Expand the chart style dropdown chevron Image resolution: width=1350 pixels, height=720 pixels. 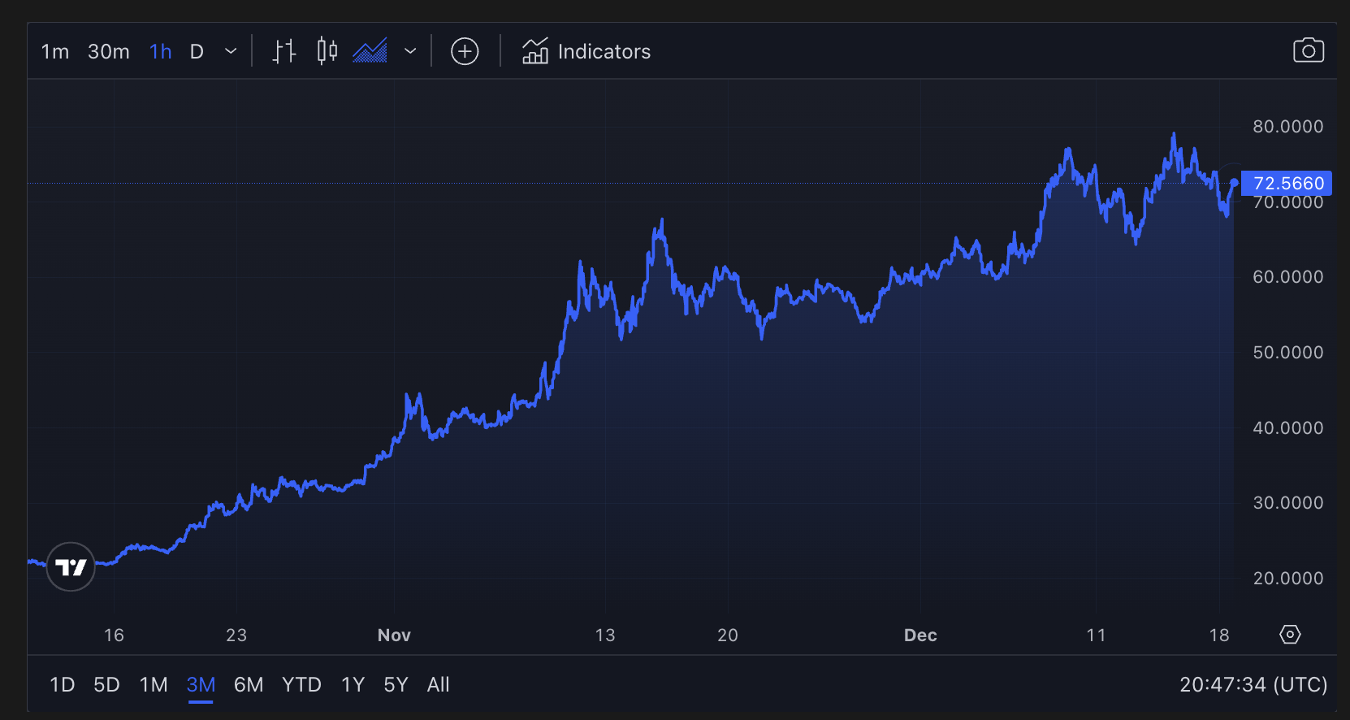click(x=410, y=51)
